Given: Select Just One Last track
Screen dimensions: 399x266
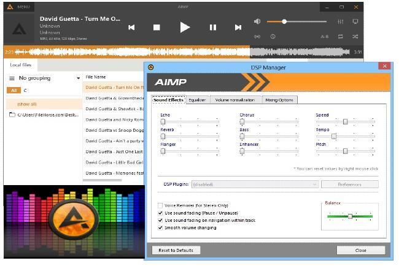Looking at the screenshot, I should click(114, 151).
